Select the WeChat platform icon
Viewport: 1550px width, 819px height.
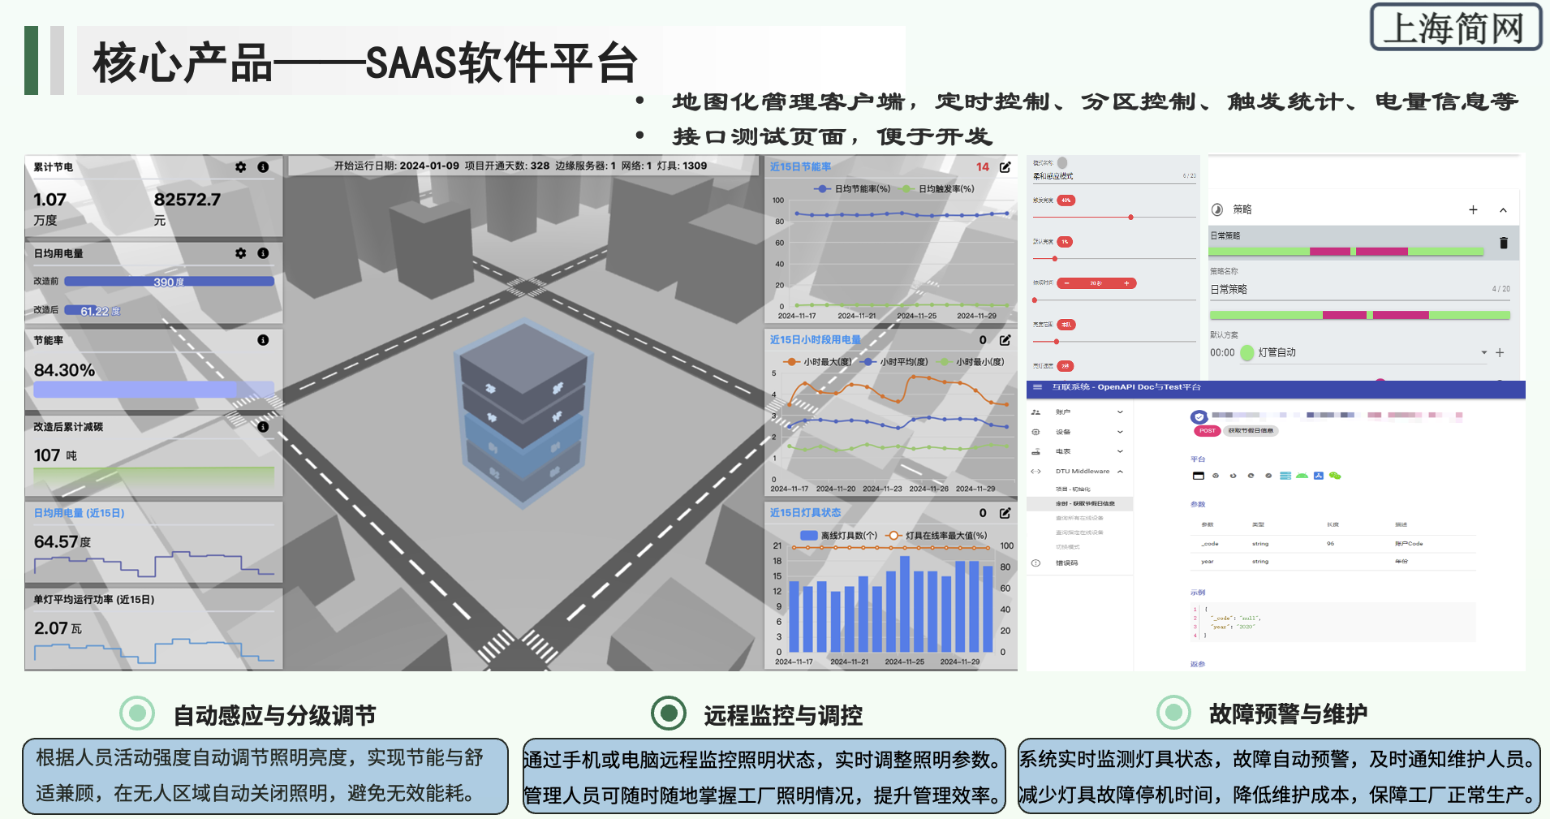pos(1335,476)
